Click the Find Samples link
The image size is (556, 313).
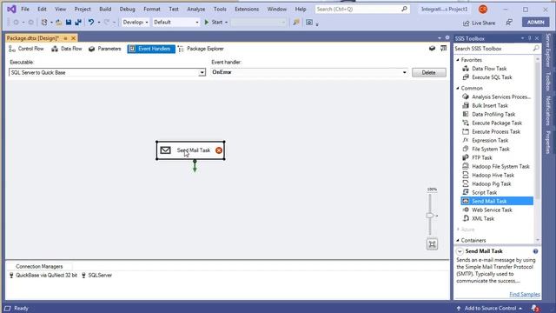pyautogui.click(x=525, y=294)
